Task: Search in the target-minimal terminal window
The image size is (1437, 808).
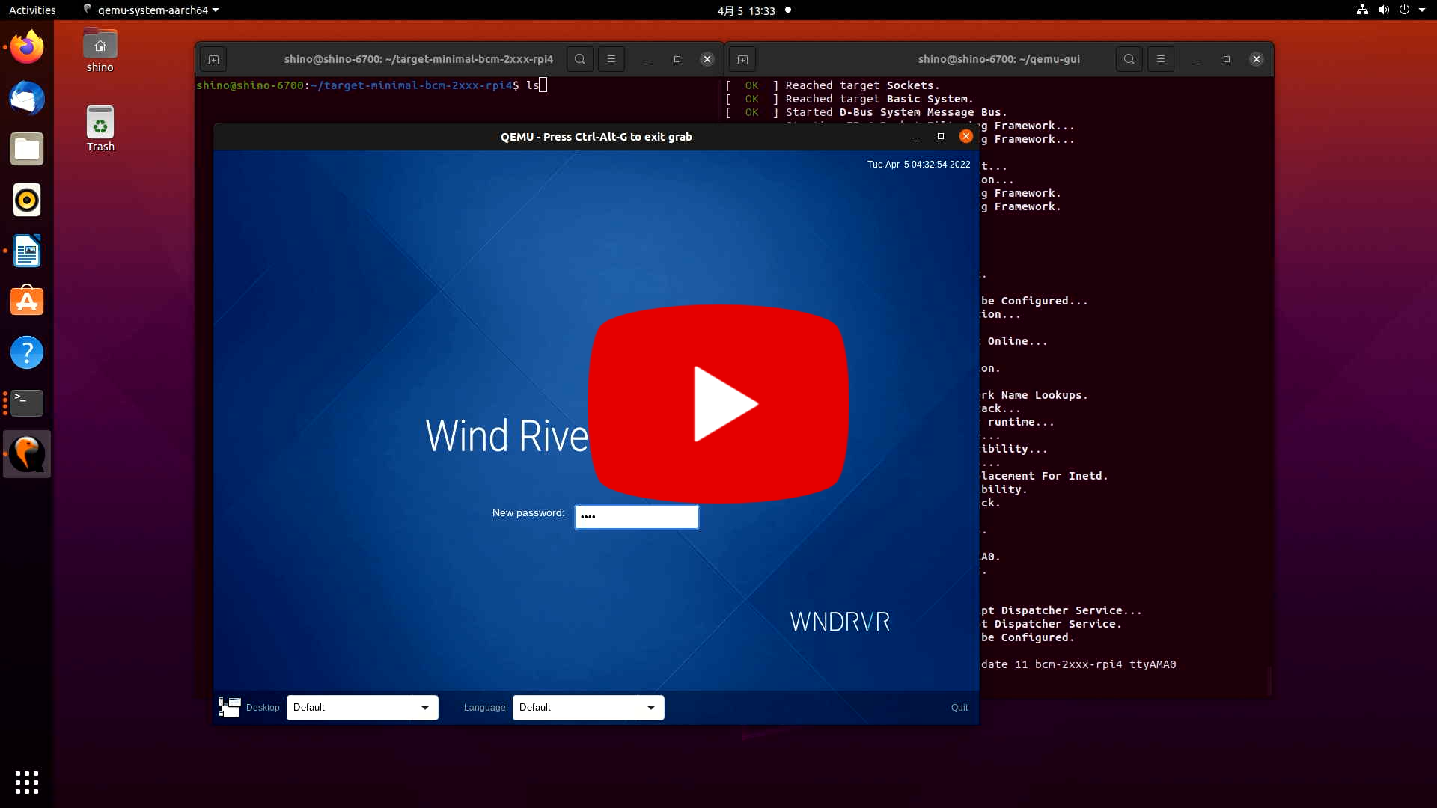Action: pyautogui.click(x=580, y=59)
